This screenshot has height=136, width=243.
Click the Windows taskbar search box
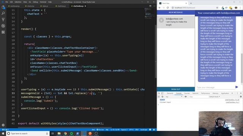pyautogui.click(x=28, y=133)
